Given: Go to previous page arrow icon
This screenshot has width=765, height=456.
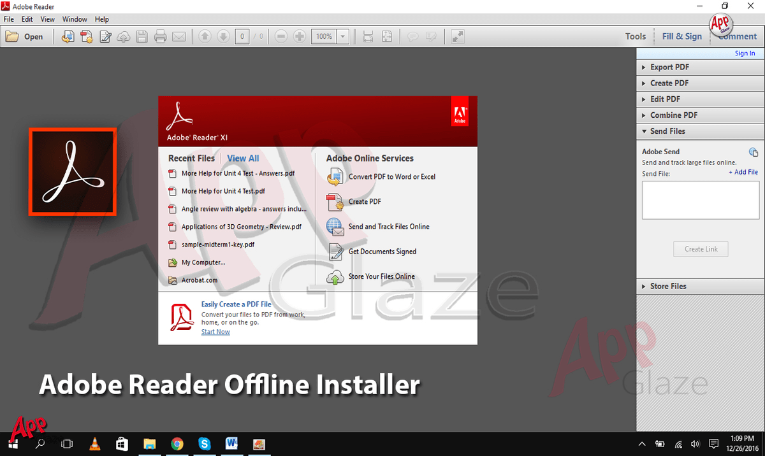Looking at the screenshot, I should click(205, 36).
